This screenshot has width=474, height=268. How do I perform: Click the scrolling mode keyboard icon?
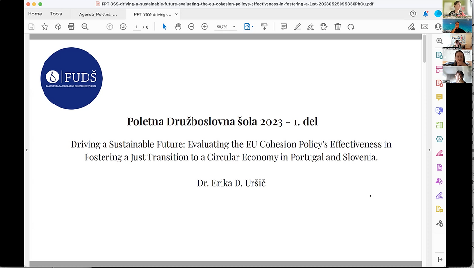pos(264,27)
